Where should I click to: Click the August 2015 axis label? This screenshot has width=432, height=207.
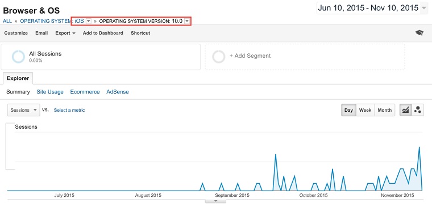pos(148,196)
